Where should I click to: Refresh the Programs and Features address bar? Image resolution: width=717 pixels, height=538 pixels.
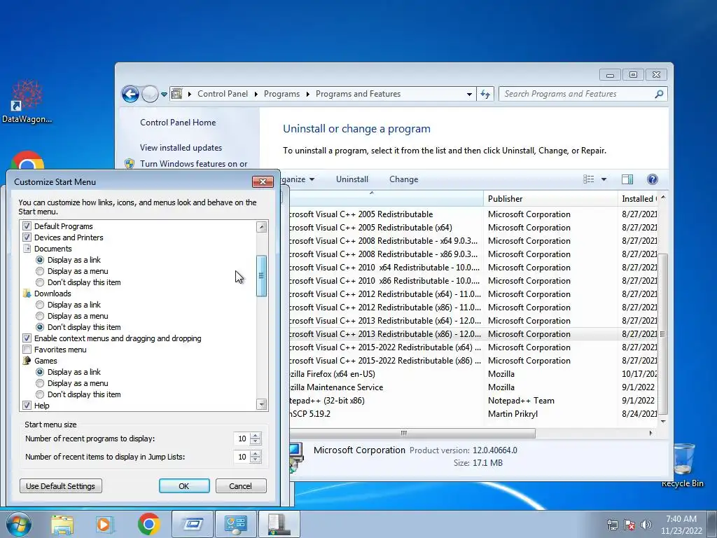(x=485, y=95)
